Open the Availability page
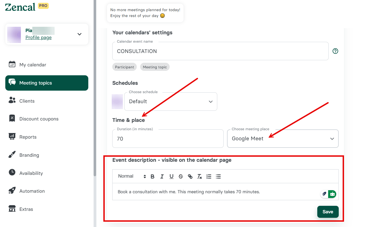This screenshot has width=378, height=227. [31, 173]
